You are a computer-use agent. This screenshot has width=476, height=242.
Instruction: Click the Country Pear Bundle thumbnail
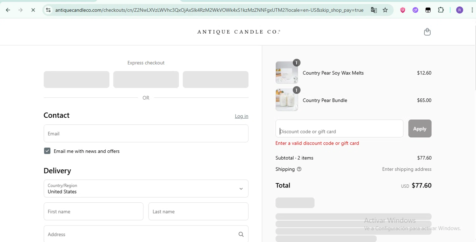click(287, 100)
